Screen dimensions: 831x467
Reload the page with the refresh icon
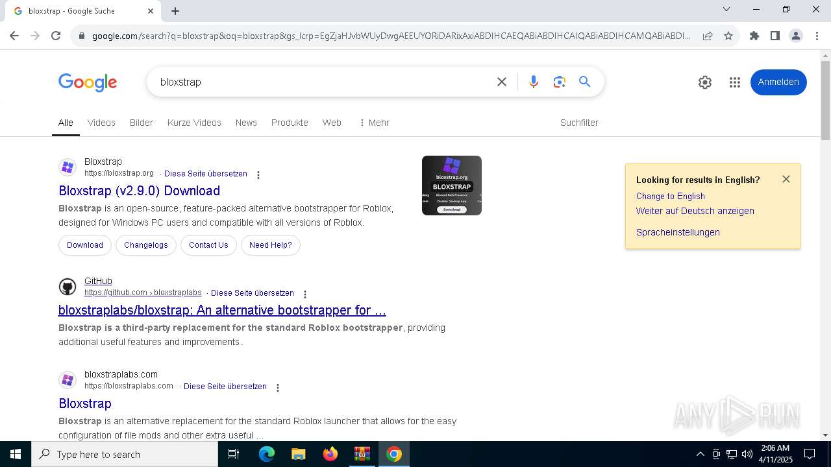(x=56, y=36)
